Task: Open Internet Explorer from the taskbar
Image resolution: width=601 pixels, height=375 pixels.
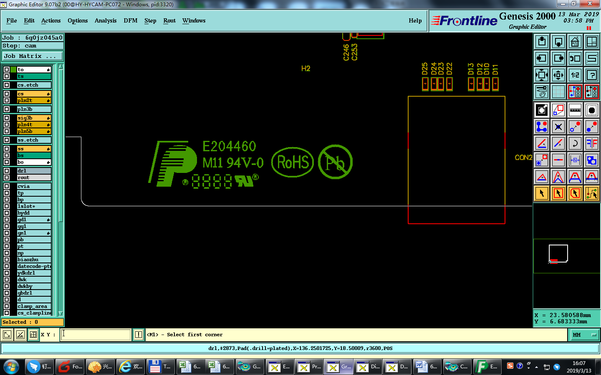Action: pos(131,367)
